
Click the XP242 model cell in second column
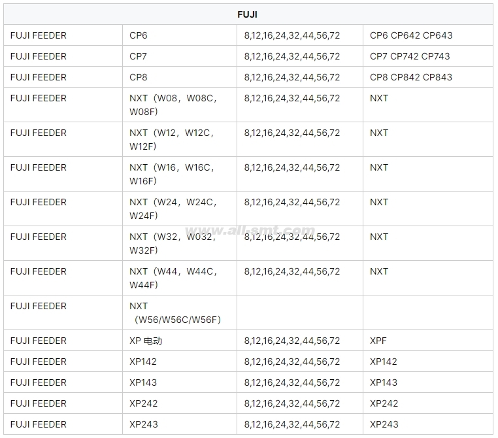click(180, 403)
